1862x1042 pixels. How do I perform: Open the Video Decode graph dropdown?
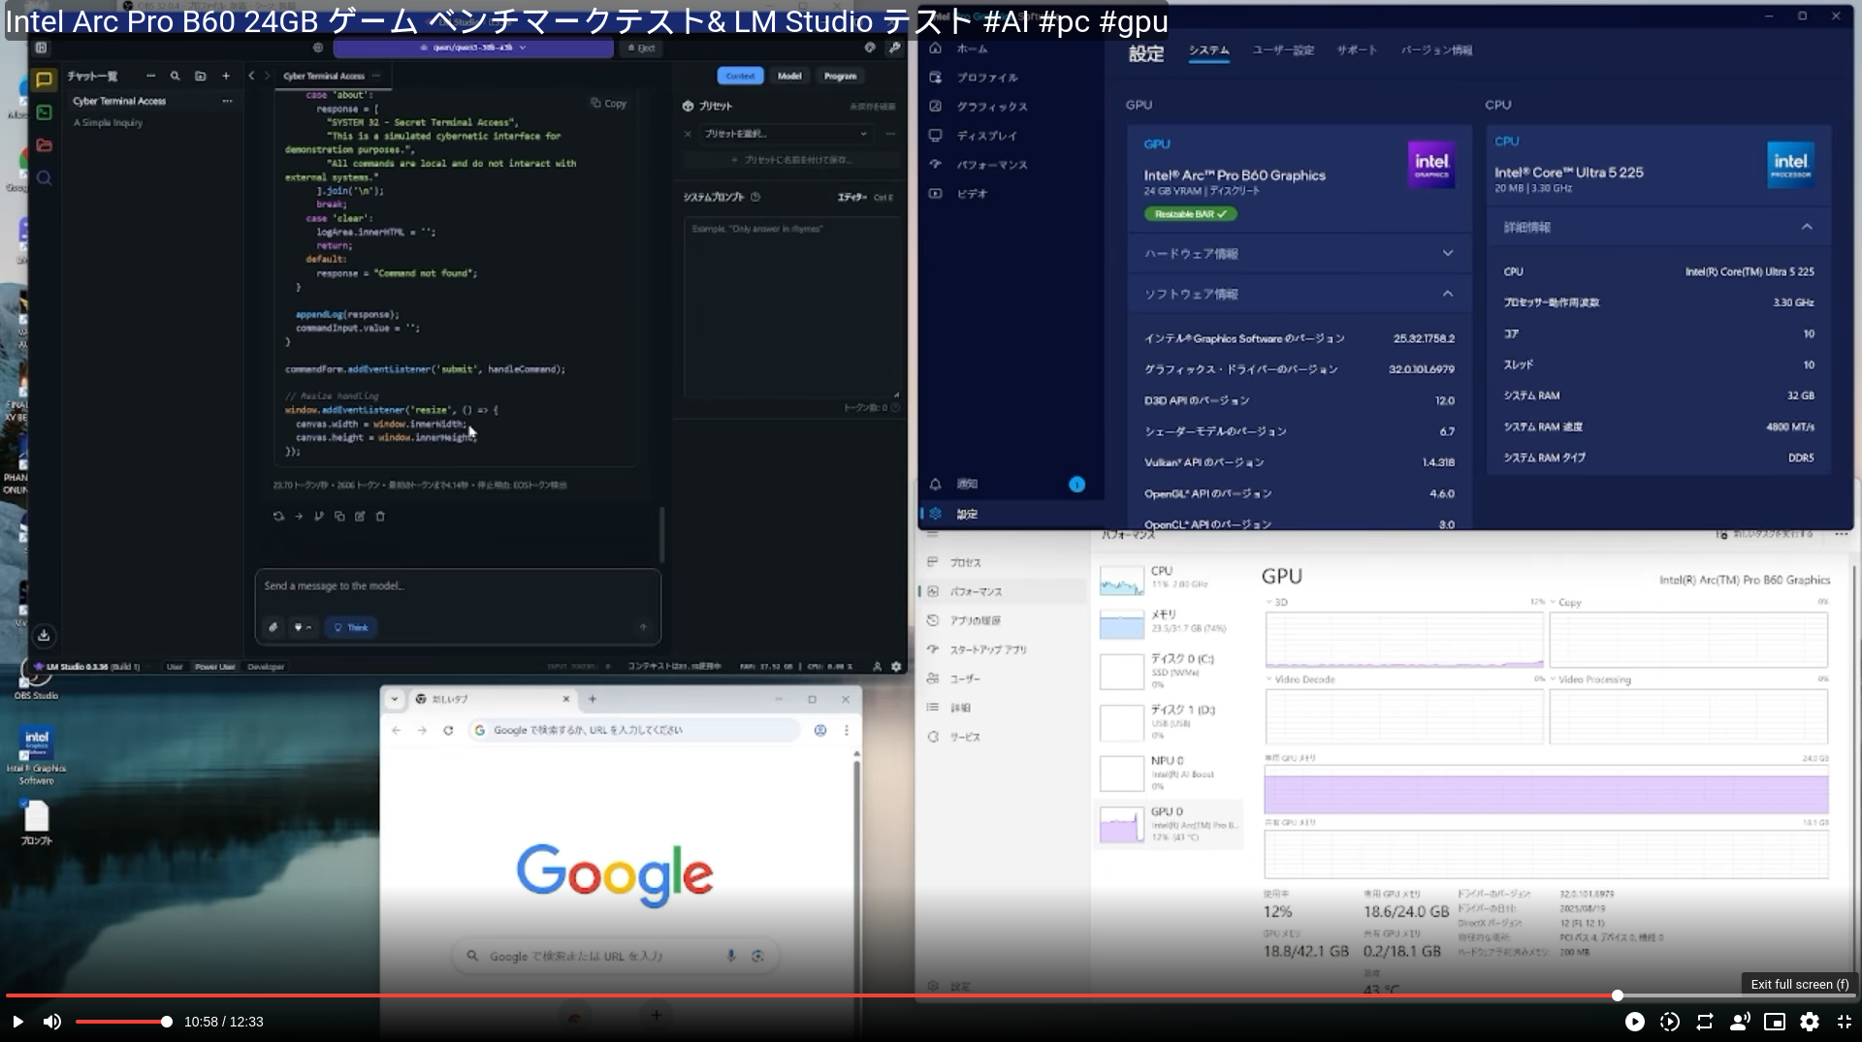1300,679
